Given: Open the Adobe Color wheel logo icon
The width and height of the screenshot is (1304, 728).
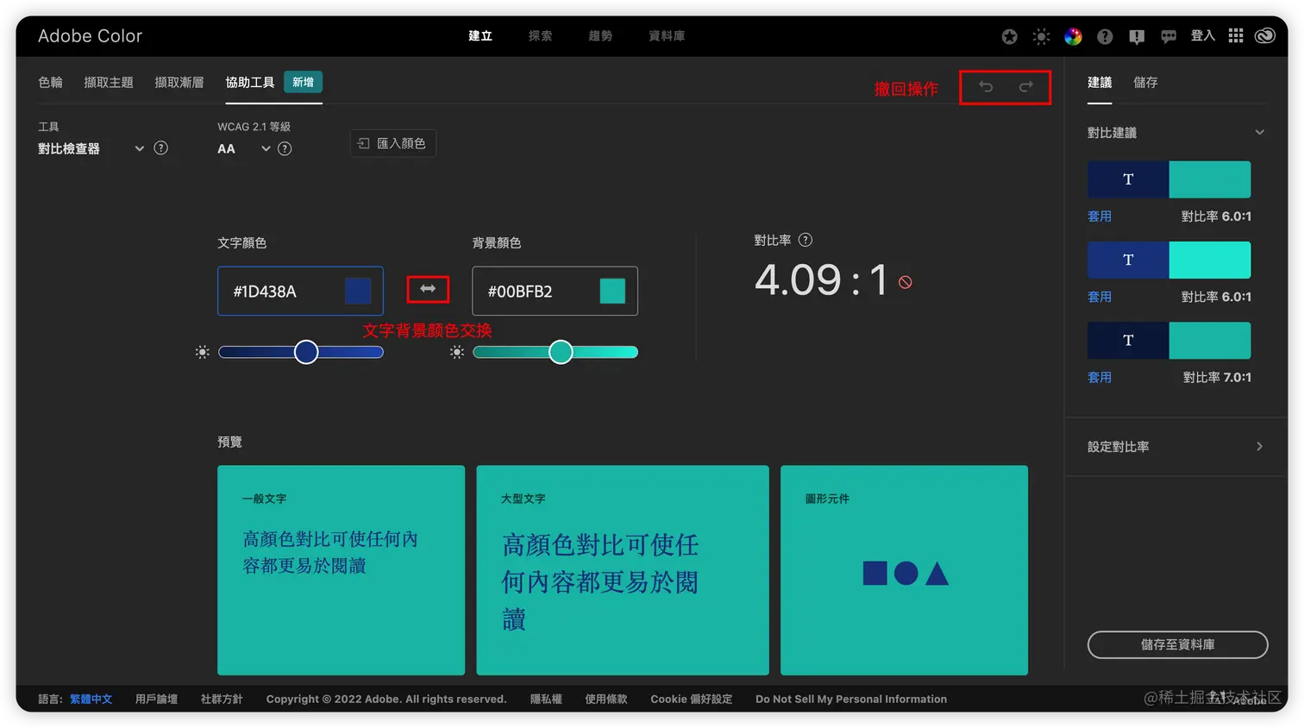Looking at the screenshot, I should (x=1073, y=36).
